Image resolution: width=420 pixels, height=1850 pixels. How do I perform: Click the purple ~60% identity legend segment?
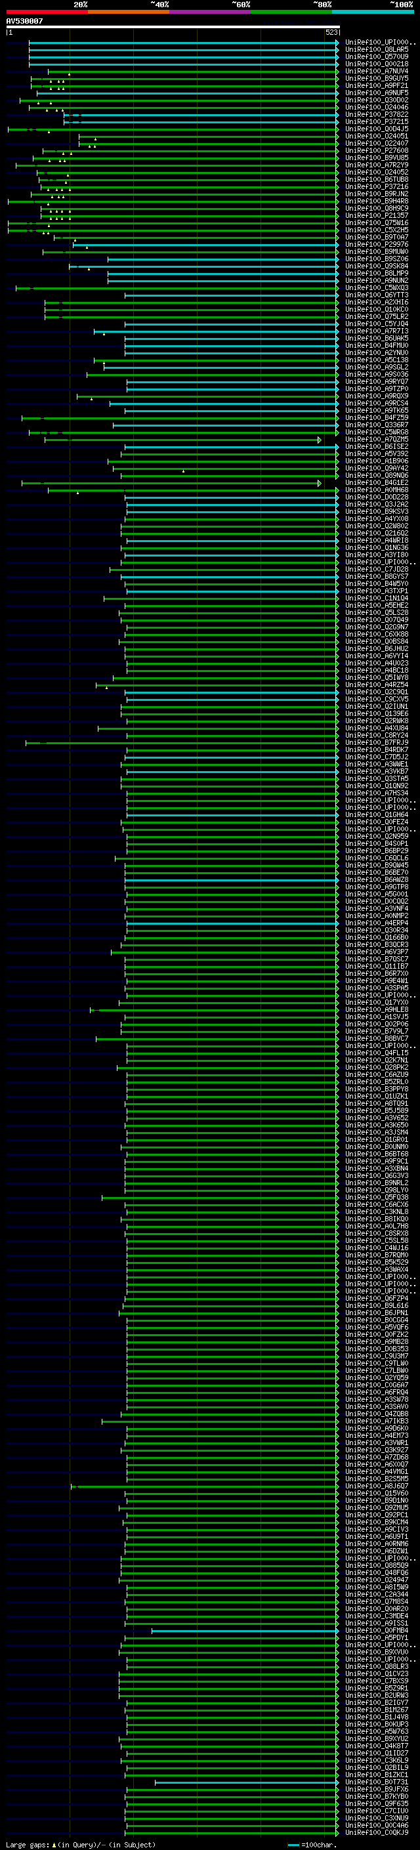(209, 12)
